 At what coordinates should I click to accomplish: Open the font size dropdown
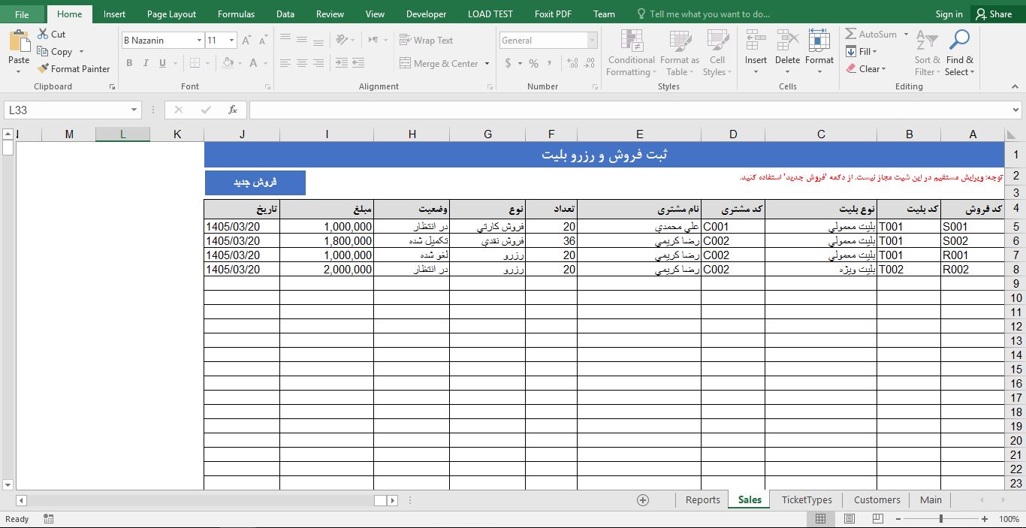[x=231, y=41]
